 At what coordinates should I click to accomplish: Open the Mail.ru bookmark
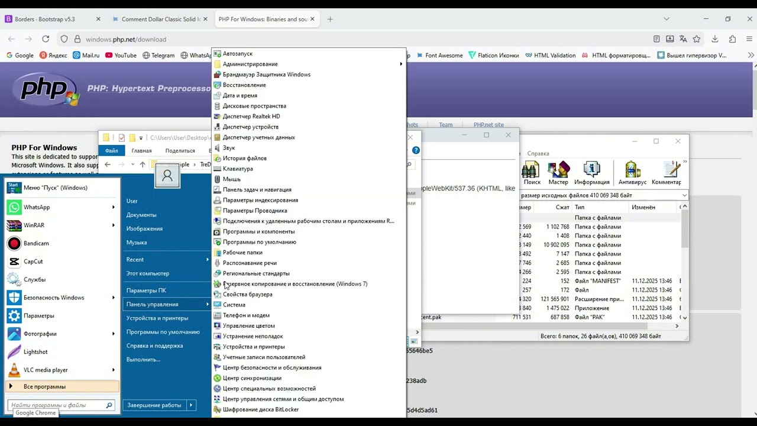coord(86,55)
